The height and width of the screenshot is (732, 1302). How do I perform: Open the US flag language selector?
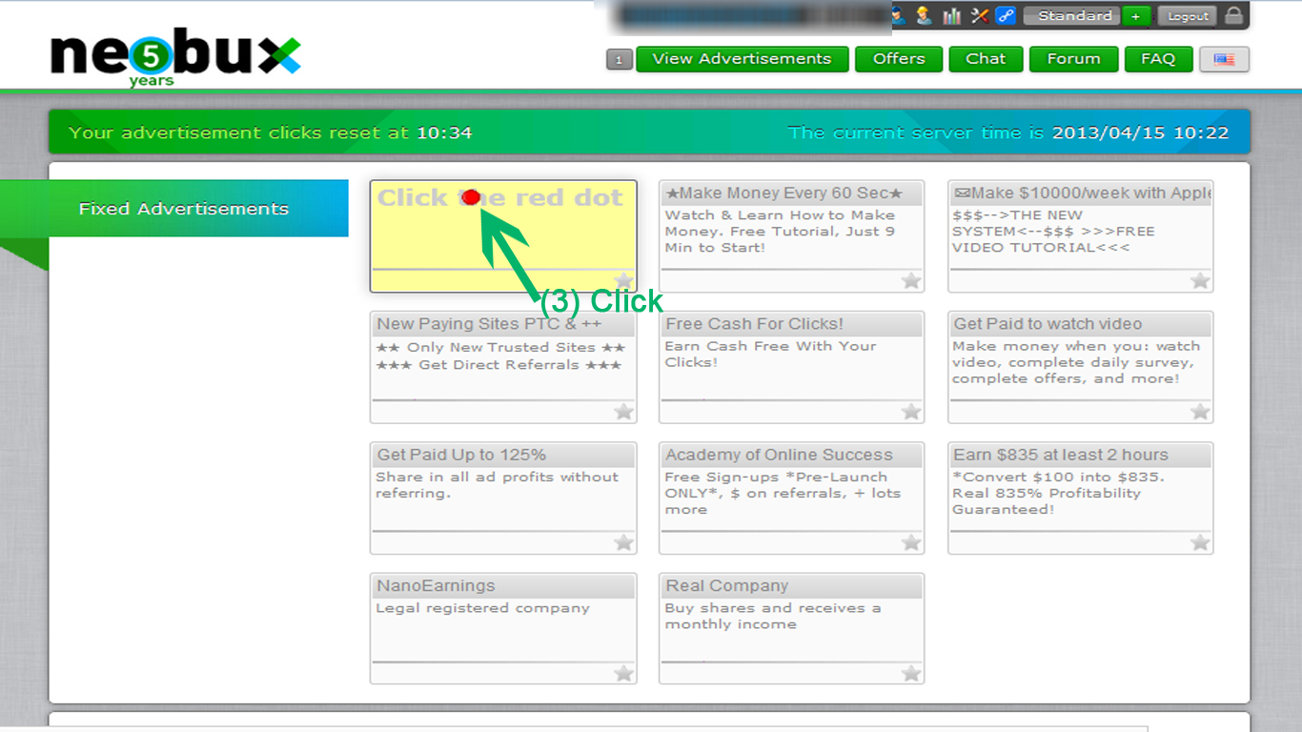(x=1224, y=59)
